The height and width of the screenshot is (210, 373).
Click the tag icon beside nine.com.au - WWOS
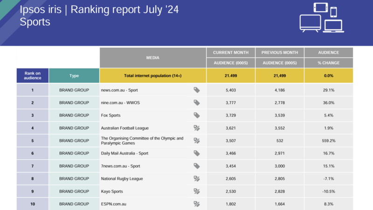(x=196, y=103)
